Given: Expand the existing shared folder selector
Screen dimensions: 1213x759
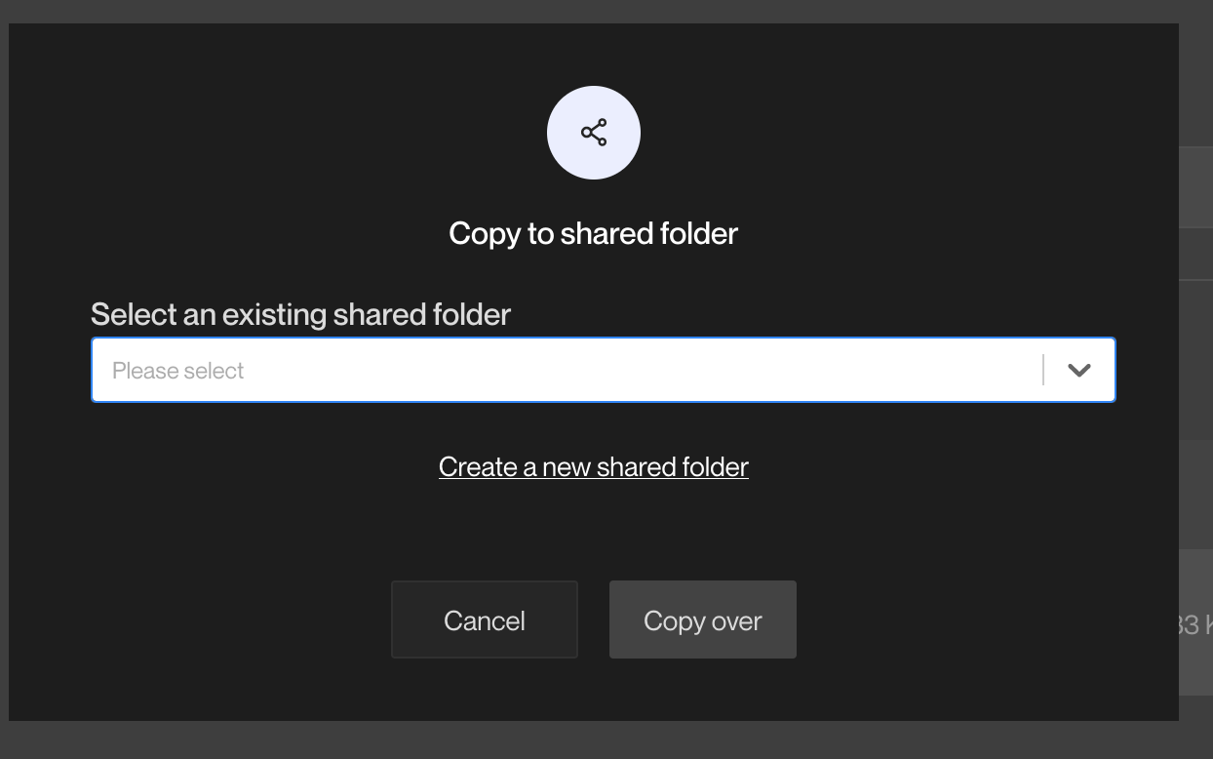Looking at the screenshot, I should click(x=602, y=370).
